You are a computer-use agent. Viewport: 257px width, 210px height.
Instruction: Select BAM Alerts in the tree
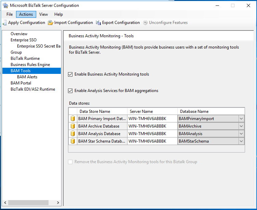[x=27, y=77]
